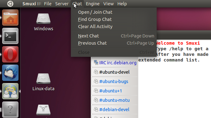
Task: Click the 'Welcome to Smuxi' red text
Action: click(x=178, y=43)
